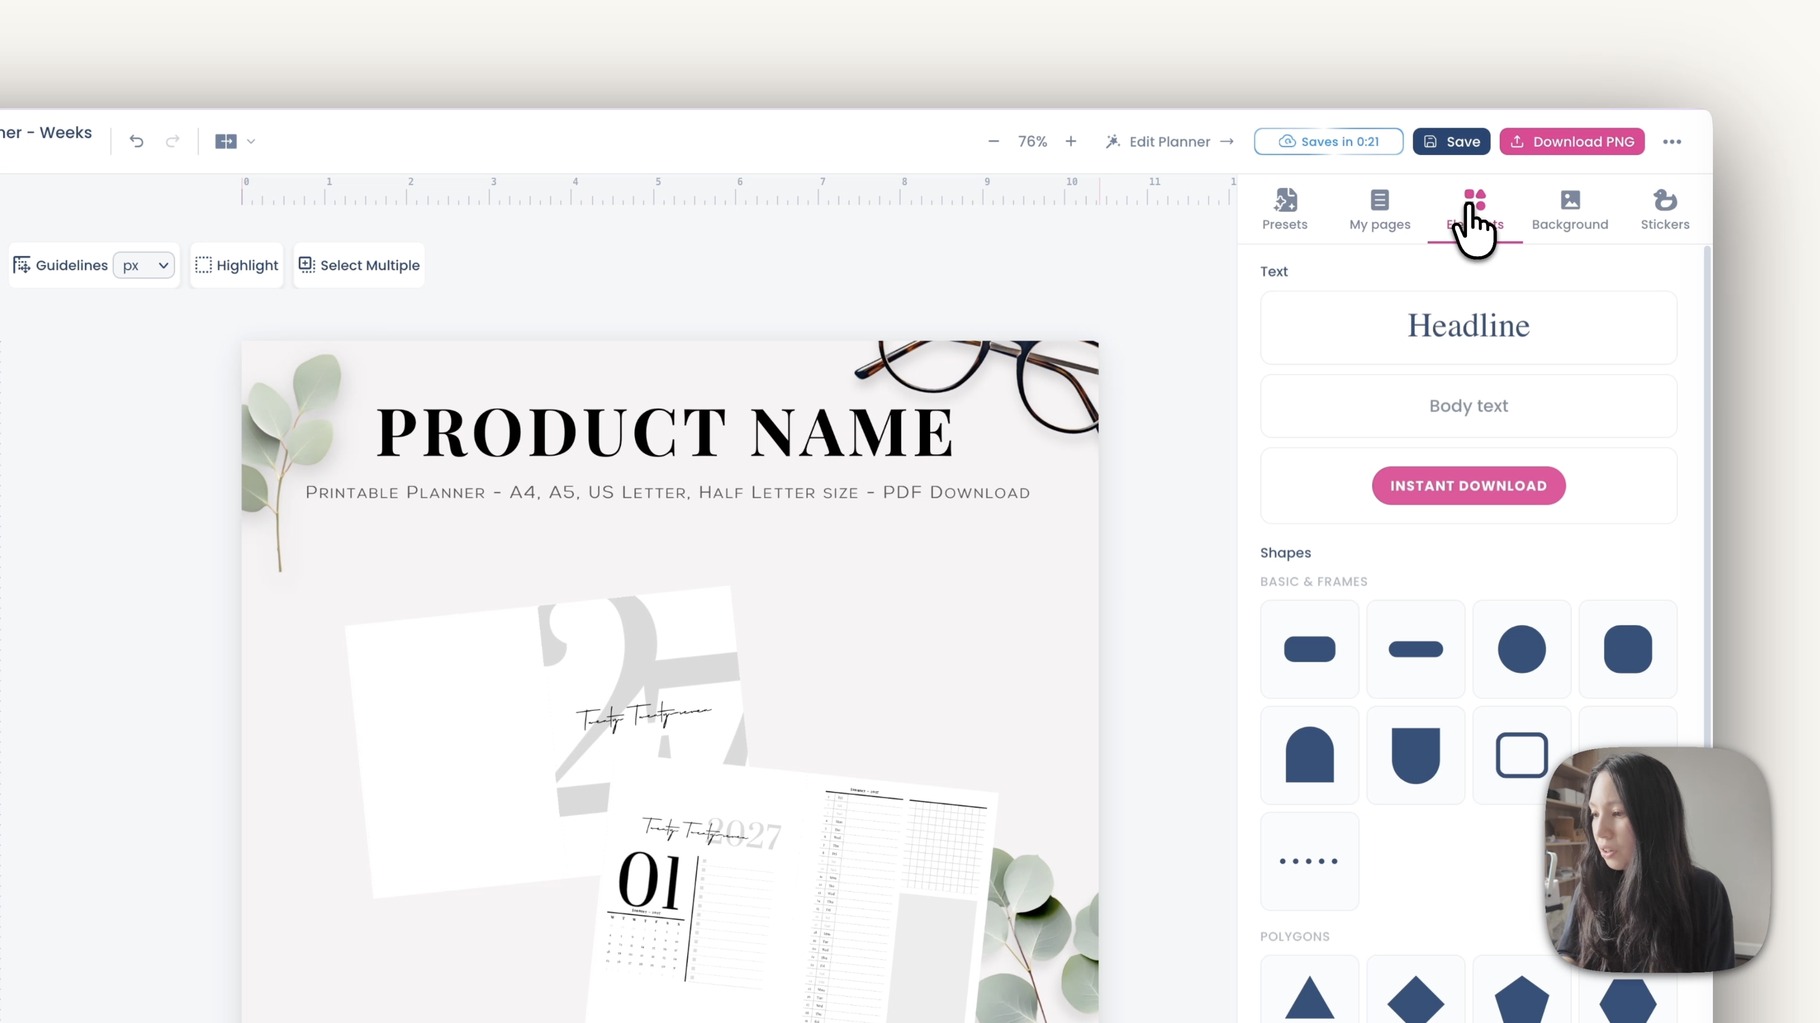Click the Saves in 0:21 autosave button
Screen dimensions: 1820x1023
pyautogui.click(x=1328, y=141)
